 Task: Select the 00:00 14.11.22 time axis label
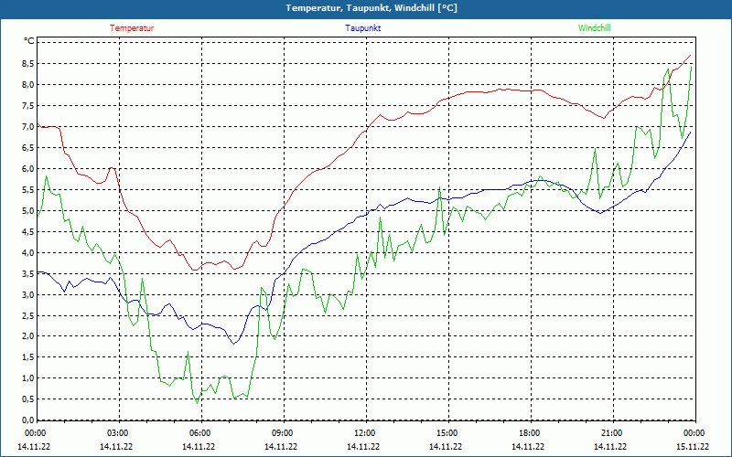point(34,440)
